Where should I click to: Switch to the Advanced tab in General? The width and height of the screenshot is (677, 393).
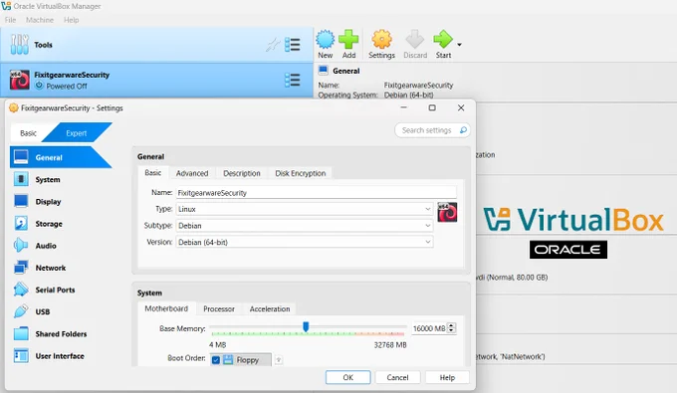pos(192,173)
